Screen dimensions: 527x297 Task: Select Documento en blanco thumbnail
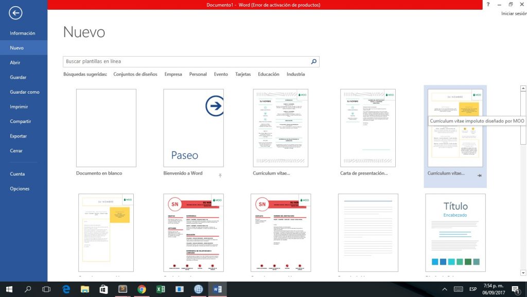point(106,128)
